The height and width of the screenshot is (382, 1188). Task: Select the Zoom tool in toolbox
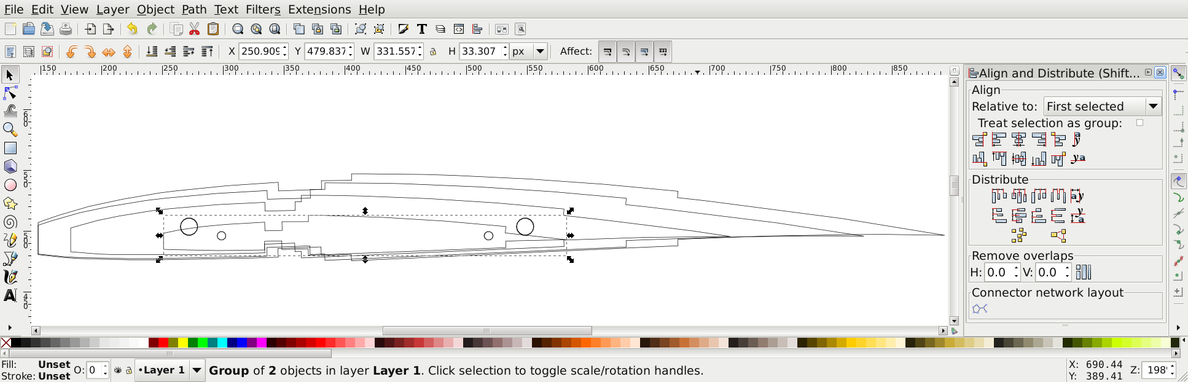pos(10,130)
